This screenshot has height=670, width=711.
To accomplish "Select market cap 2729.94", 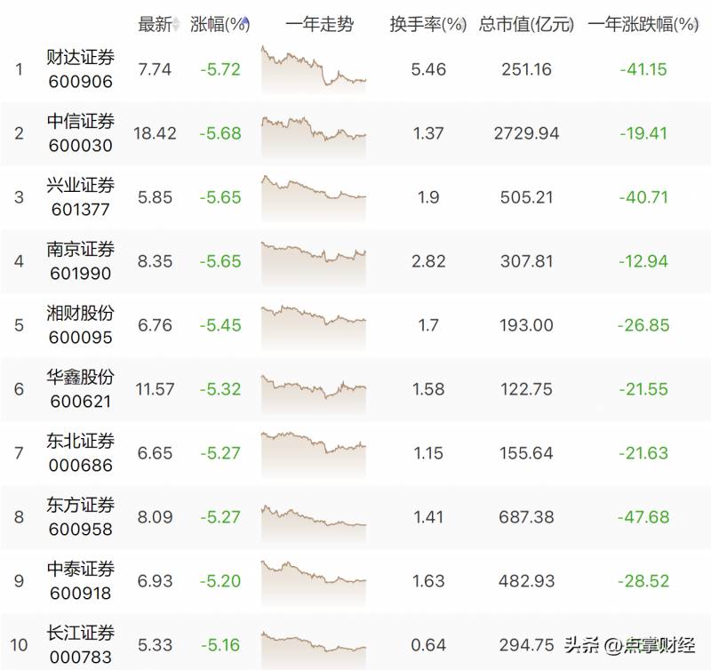I will tap(526, 133).
